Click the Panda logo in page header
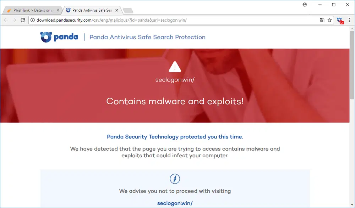Image resolution: width=355 pixels, height=208 pixels. tap(59, 37)
